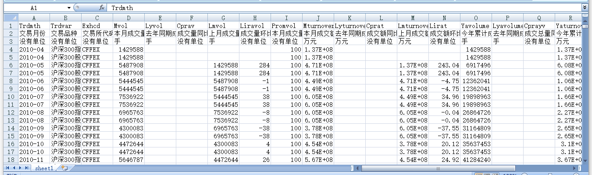Select the sheet1 tab
Viewport: 592px width, 175px height.
point(44,168)
